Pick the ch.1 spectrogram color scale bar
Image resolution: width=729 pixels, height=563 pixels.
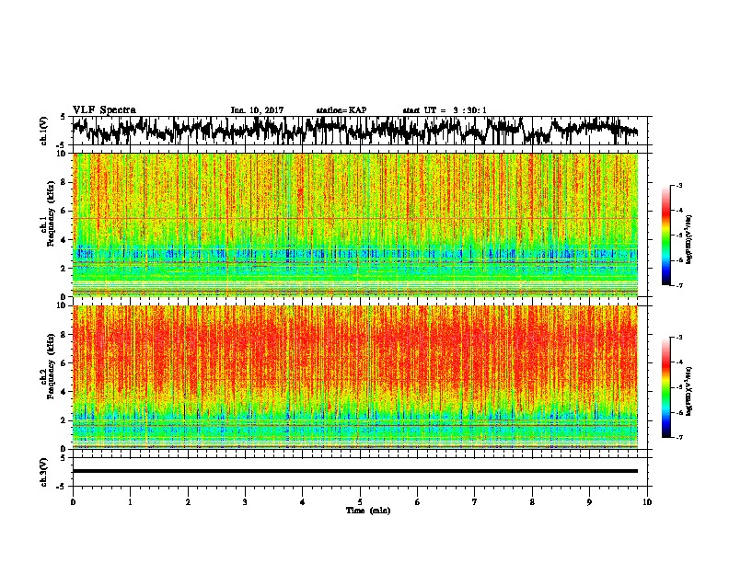pos(666,236)
